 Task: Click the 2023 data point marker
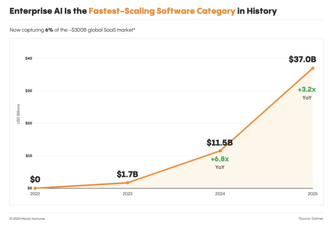point(127,182)
